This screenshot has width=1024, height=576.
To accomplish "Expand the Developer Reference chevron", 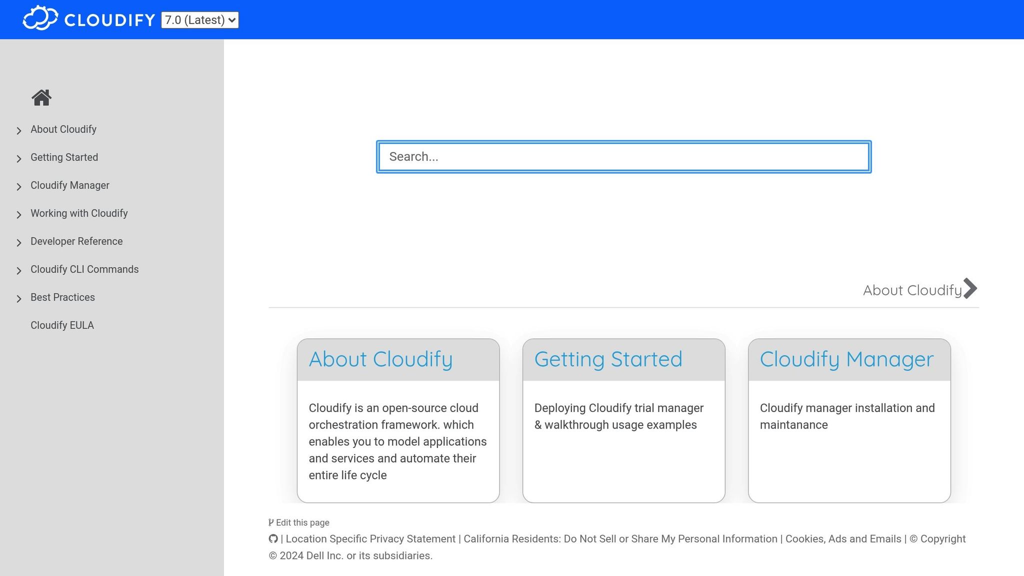I will [19, 242].
